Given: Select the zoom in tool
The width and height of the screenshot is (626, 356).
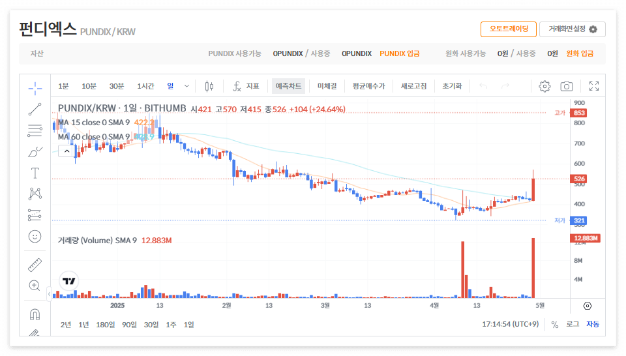Looking at the screenshot, I should coord(35,286).
